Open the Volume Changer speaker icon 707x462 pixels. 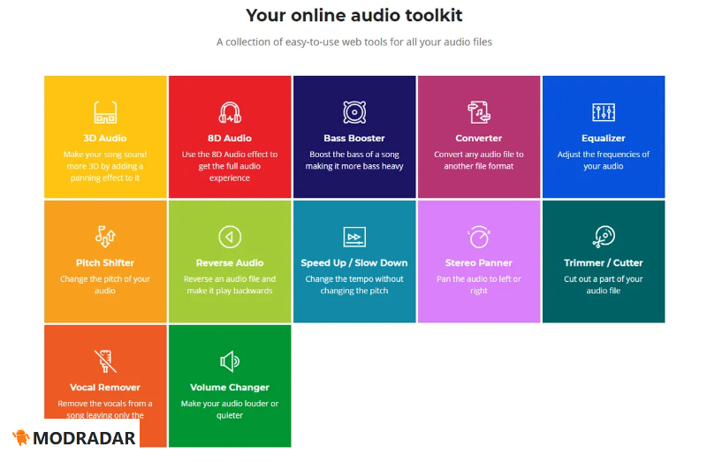click(x=230, y=361)
